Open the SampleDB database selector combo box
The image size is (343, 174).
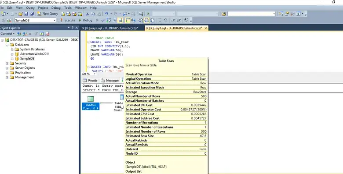[x=35, y=20]
